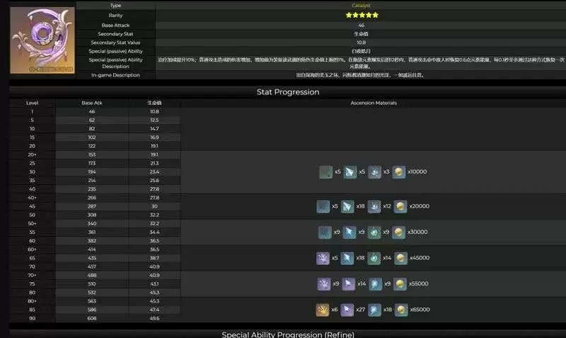Open the Catalyst weapon type link
The image size is (566, 338).
361,6
